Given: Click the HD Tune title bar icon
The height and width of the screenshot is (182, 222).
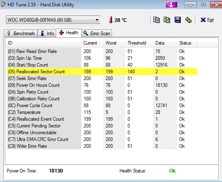Looking at the screenshot, I should coord(3,4).
